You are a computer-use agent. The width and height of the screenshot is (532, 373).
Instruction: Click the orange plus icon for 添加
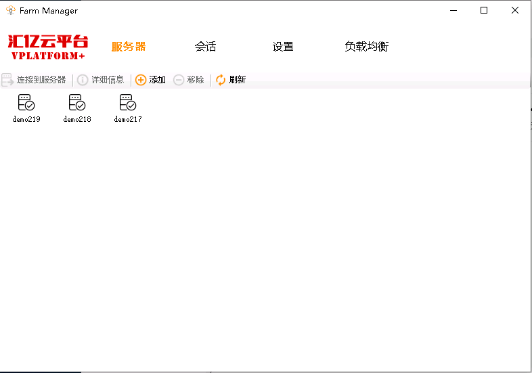click(x=141, y=80)
